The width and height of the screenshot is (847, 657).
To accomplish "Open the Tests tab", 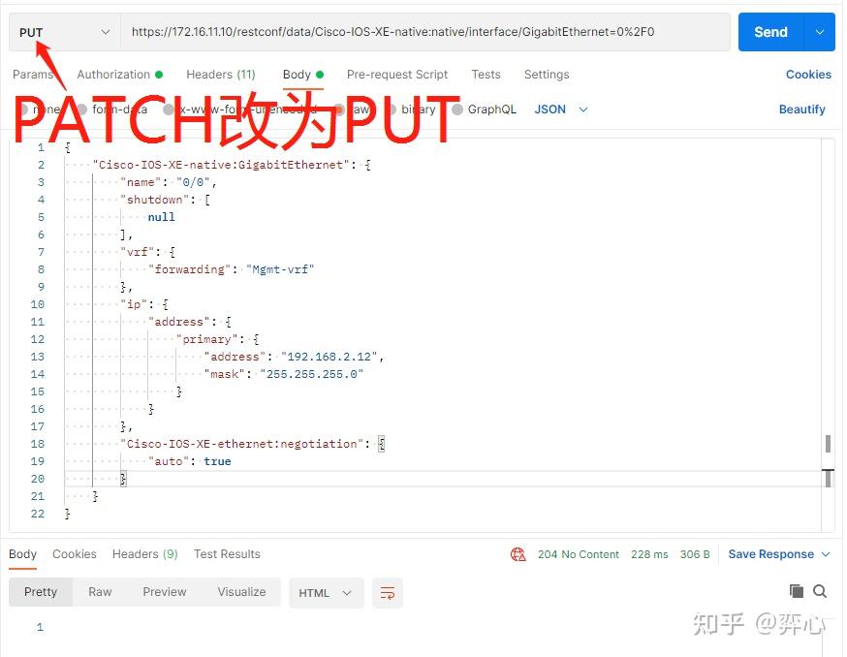I will 486,75.
